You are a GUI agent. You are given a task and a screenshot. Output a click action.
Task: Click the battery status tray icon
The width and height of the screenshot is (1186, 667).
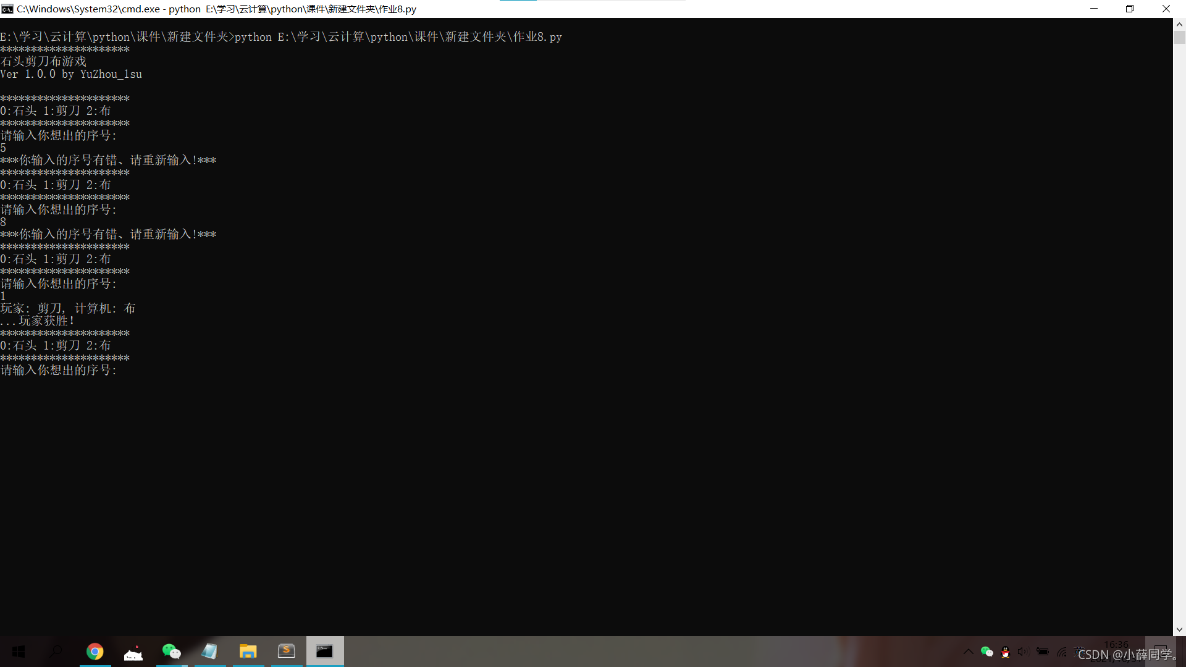[1043, 652]
